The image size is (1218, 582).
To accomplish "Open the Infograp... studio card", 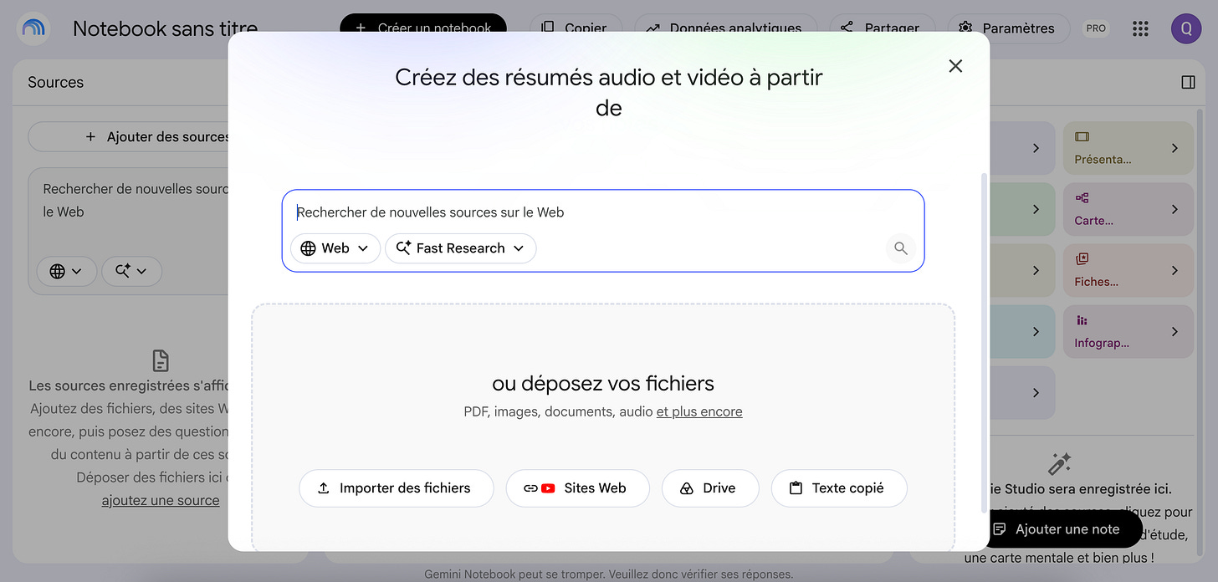I will coord(1128,332).
